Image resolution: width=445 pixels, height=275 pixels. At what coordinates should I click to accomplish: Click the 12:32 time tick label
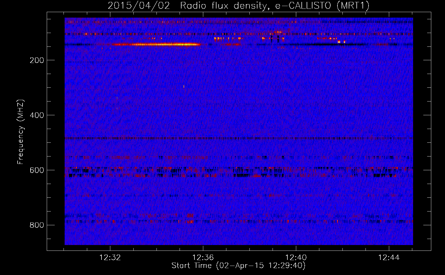[x=110, y=258]
